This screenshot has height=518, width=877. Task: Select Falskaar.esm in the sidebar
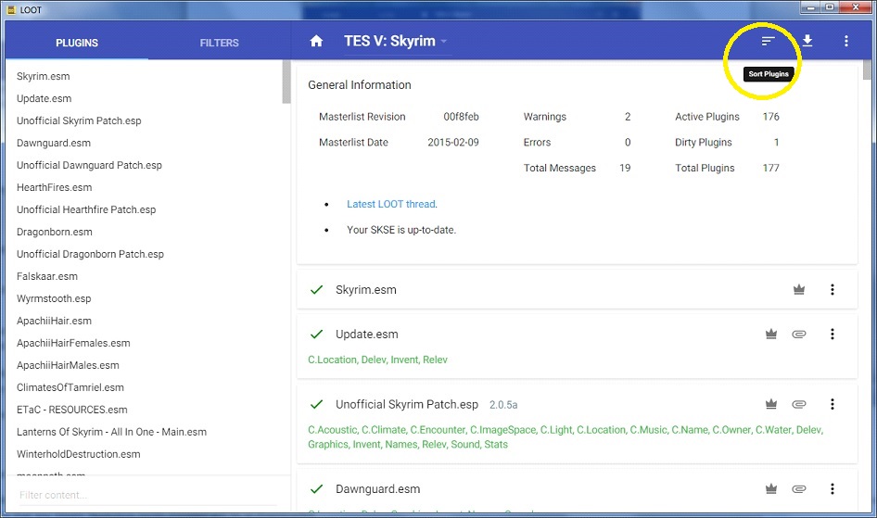click(x=47, y=276)
